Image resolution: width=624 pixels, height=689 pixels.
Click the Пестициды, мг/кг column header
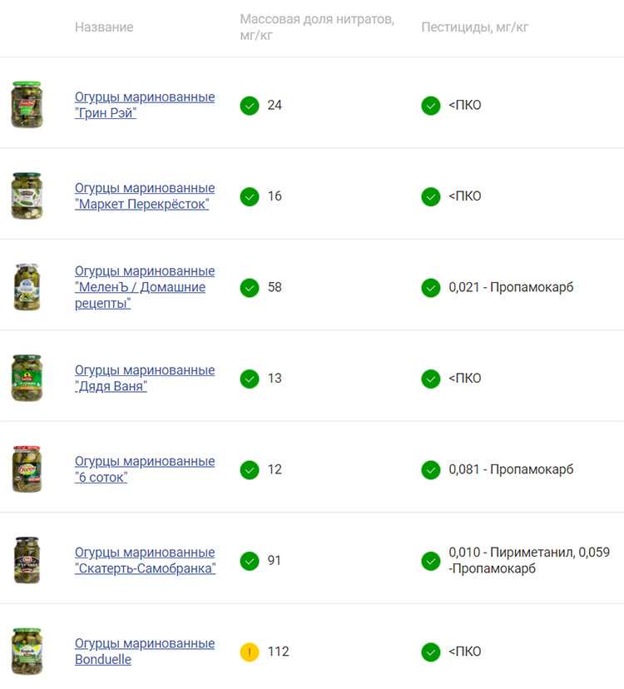[474, 27]
